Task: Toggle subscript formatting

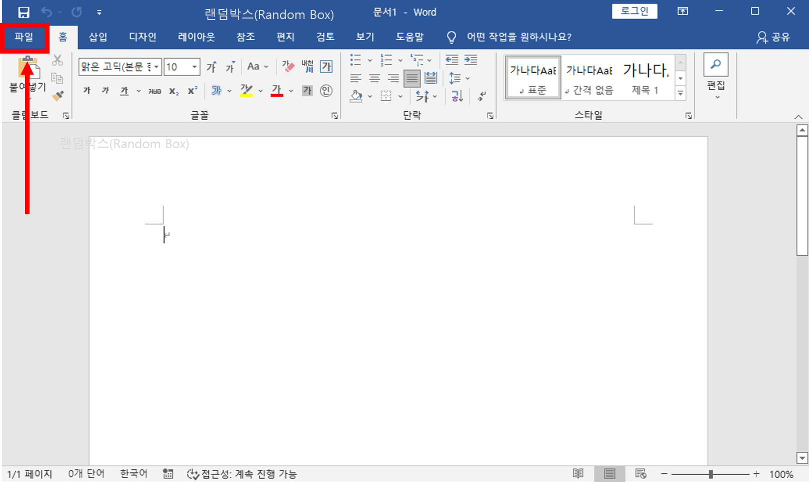Action: [x=173, y=91]
